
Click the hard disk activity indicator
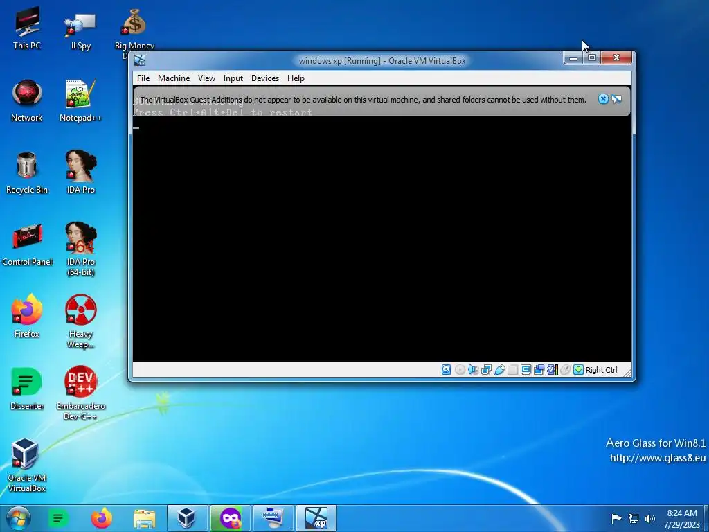click(x=447, y=370)
